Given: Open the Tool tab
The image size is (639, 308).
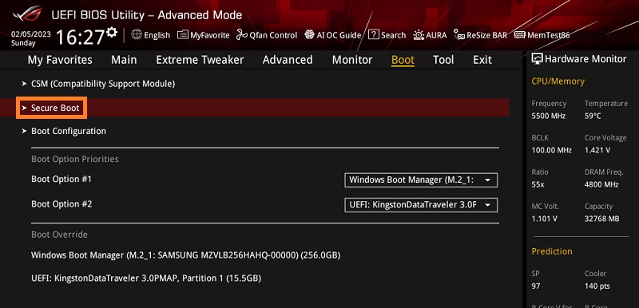Looking at the screenshot, I should coord(443,60).
